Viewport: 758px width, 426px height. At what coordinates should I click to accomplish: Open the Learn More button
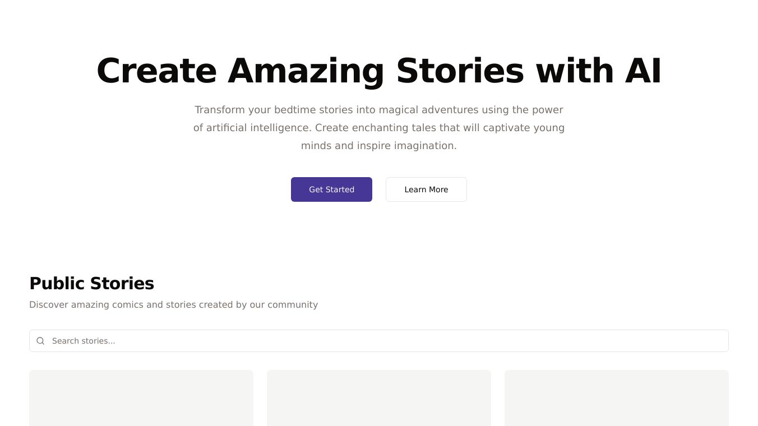426,189
